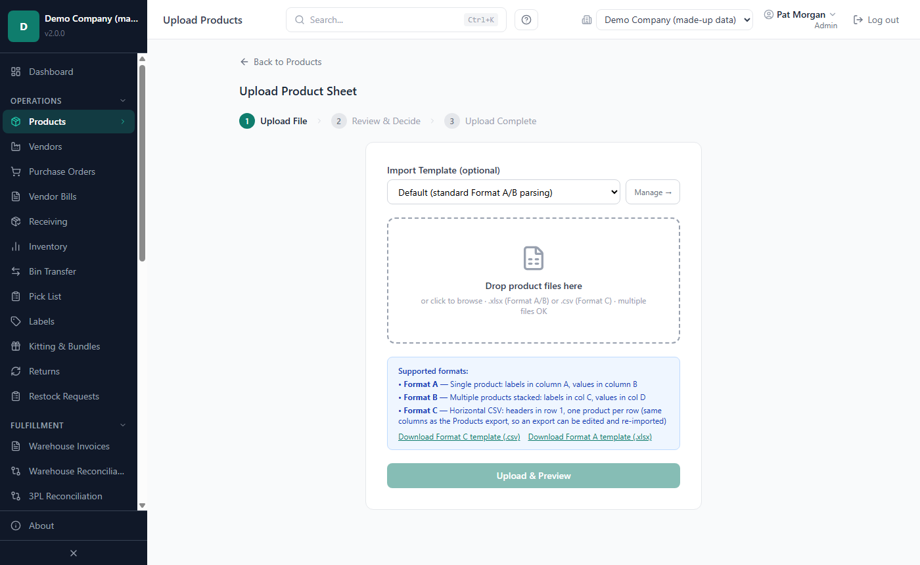Click the Labels tag icon
Image resolution: width=920 pixels, height=565 pixels.
16,321
